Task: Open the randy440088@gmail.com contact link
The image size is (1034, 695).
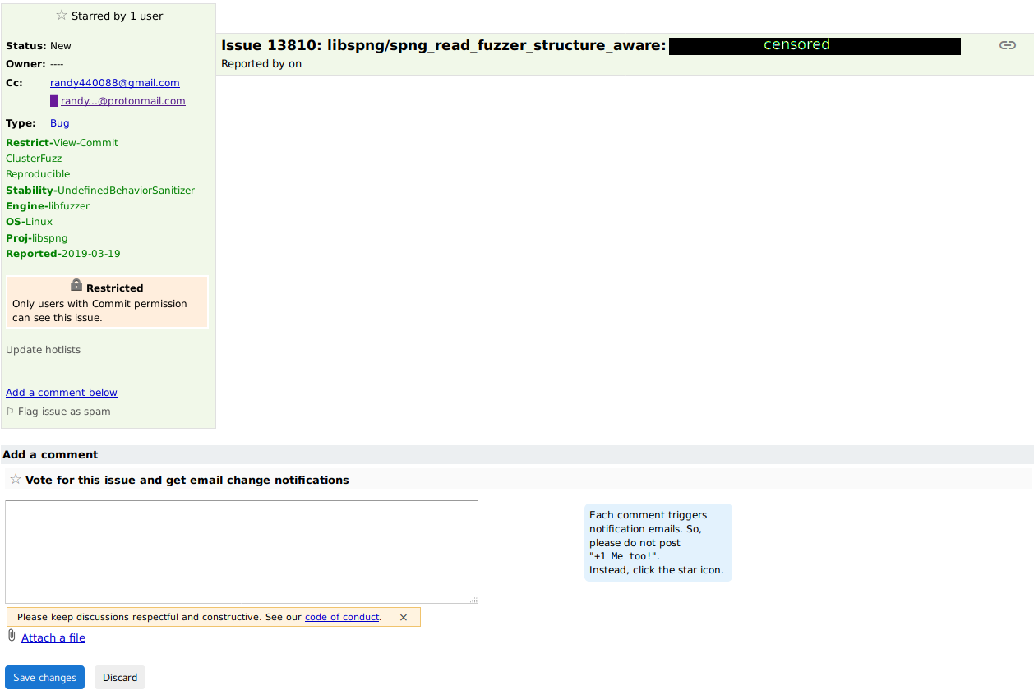Action: pyautogui.click(x=114, y=82)
